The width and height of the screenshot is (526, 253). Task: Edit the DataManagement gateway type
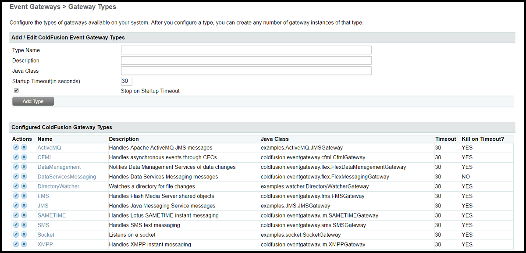(16, 167)
